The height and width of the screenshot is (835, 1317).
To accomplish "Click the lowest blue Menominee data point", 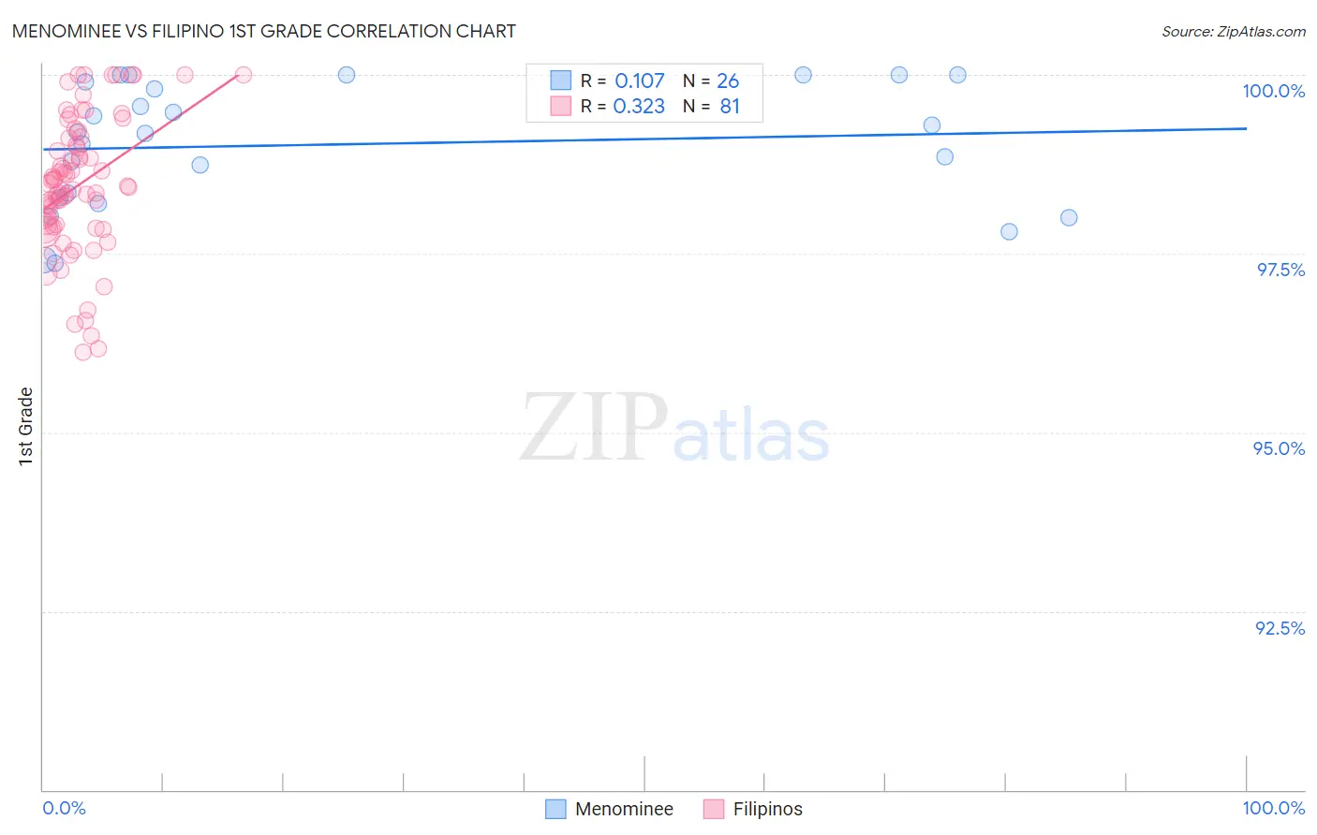I will [x=46, y=263].
